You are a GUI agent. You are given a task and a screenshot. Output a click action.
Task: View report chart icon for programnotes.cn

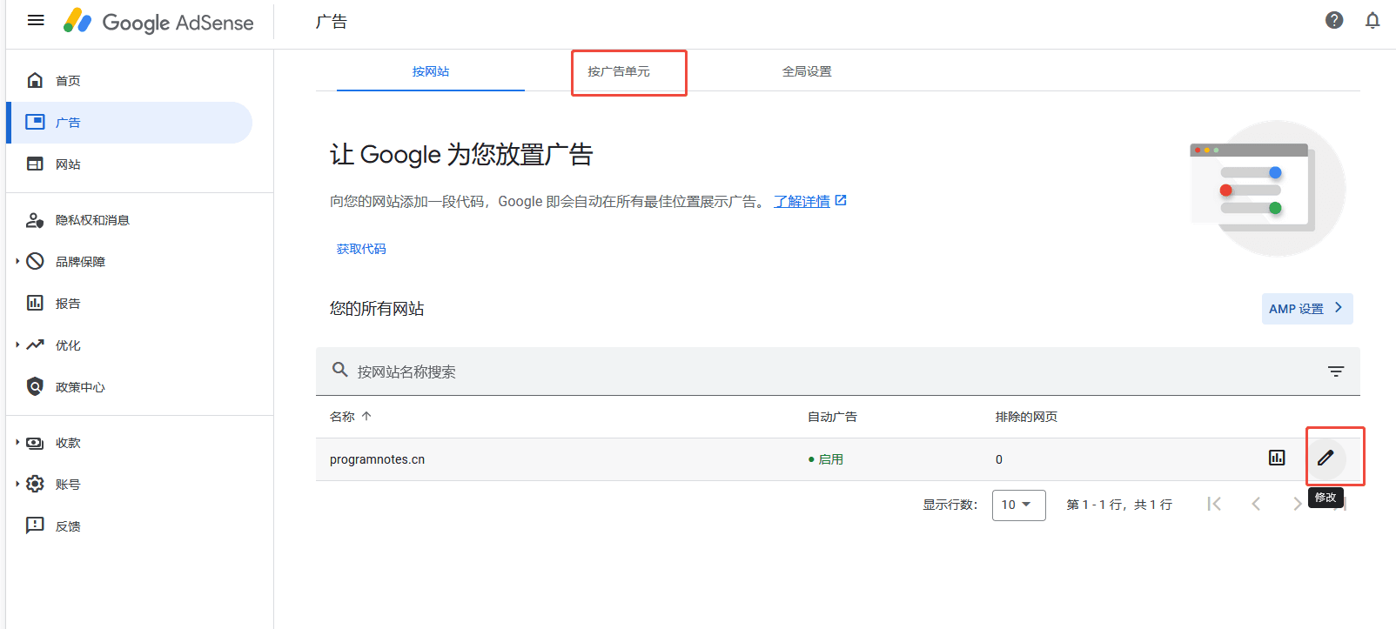1276,458
